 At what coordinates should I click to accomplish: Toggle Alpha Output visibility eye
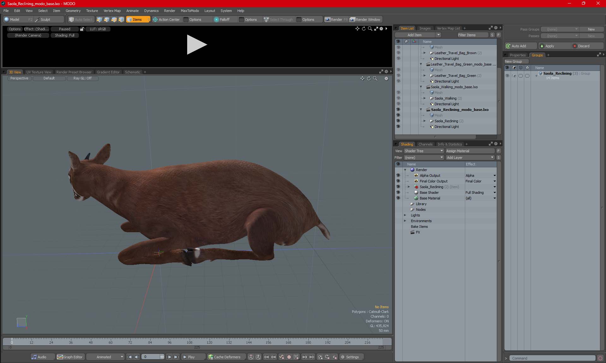point(398,176)
